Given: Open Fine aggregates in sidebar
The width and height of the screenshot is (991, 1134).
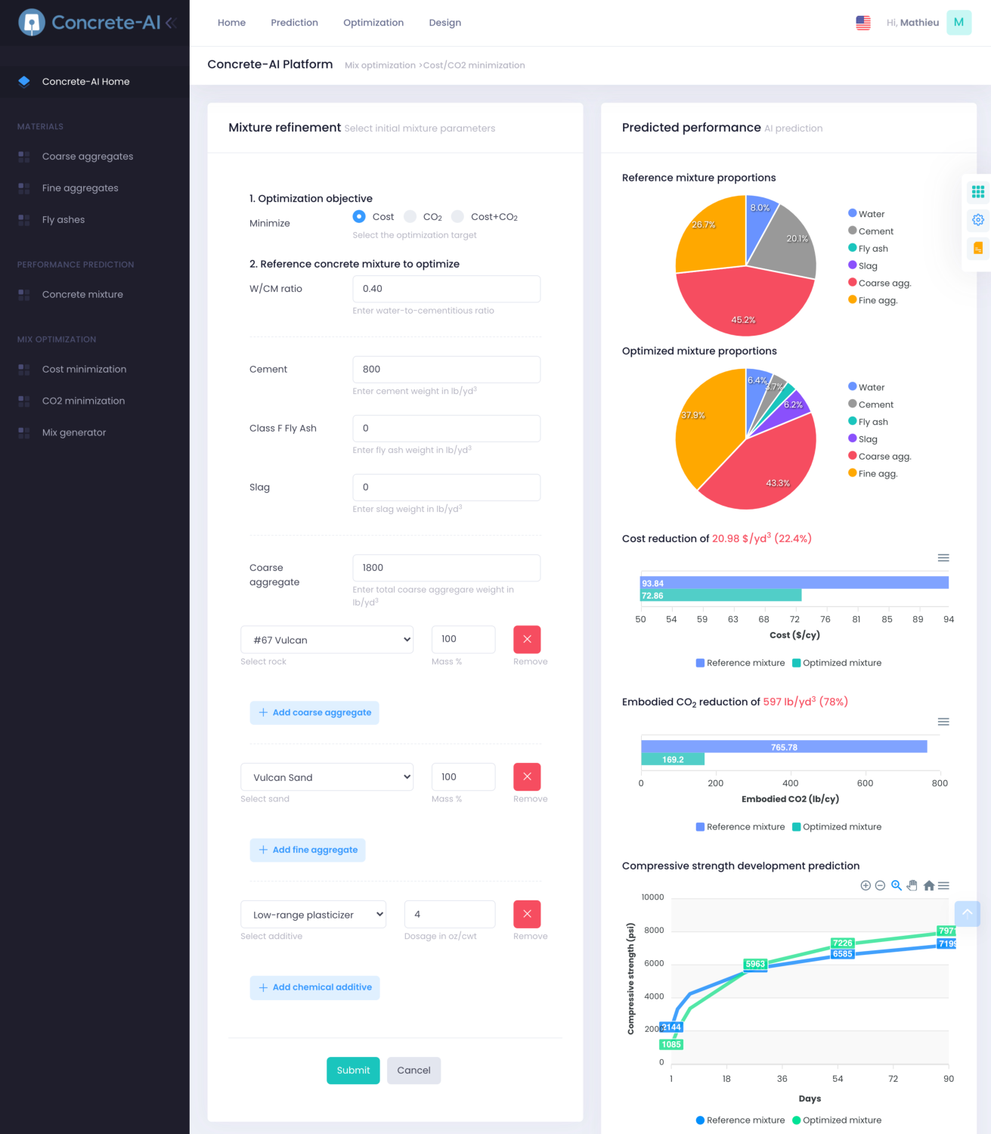Looking at the screenshot, I should click(80, 188).
